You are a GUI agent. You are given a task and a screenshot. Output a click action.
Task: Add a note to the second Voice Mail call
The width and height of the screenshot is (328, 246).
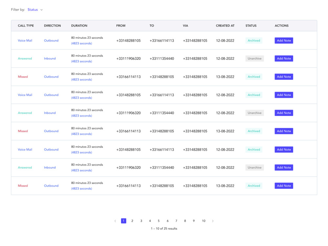(x=284, y=95)
